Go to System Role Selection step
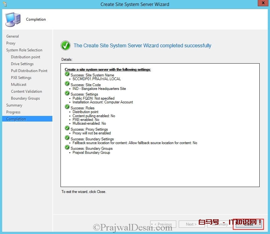 click(24, 50)
